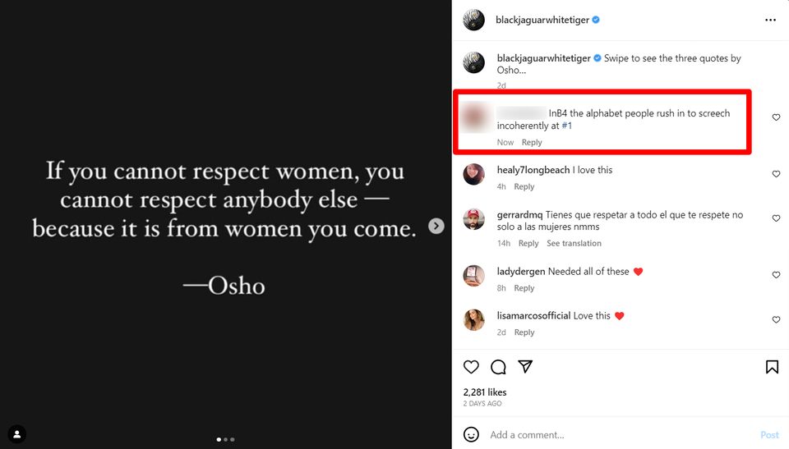The width and height of the screenshot is (789, 449).
Task: Like ladydergen's comment
Action: click(776, 275)
